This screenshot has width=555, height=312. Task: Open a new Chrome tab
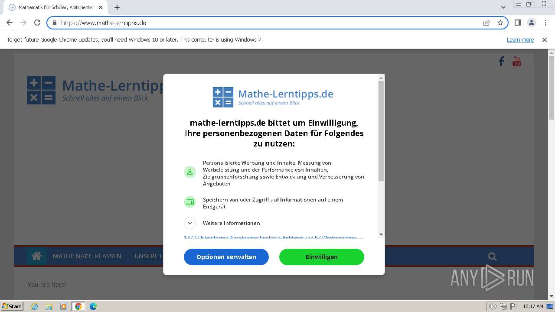tap(117, 7)
